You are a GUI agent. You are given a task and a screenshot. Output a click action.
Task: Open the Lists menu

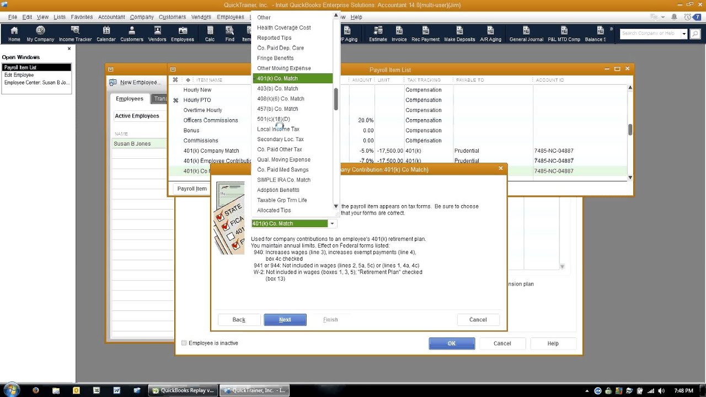point(60,17)
